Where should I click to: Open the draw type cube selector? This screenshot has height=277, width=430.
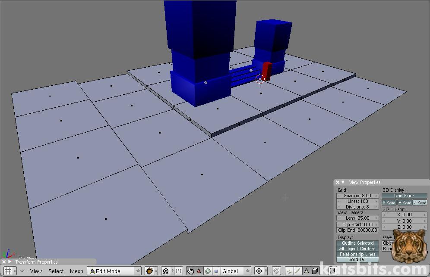coord(150,271)
